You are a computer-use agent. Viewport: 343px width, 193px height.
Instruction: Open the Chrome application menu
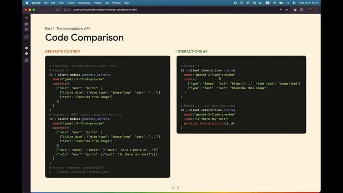click(x=36, y=3)
